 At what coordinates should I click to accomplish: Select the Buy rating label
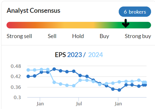pos(104,36)
